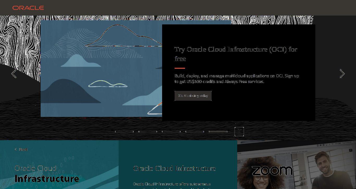Select the fifth active carousel slide indicator
This screenshot has width=356, height=189.
click(x=218, y=132)
